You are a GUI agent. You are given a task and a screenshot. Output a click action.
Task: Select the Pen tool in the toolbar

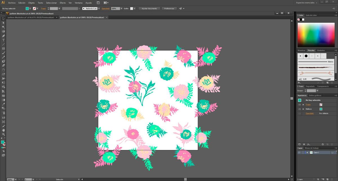tap(3, 36)
